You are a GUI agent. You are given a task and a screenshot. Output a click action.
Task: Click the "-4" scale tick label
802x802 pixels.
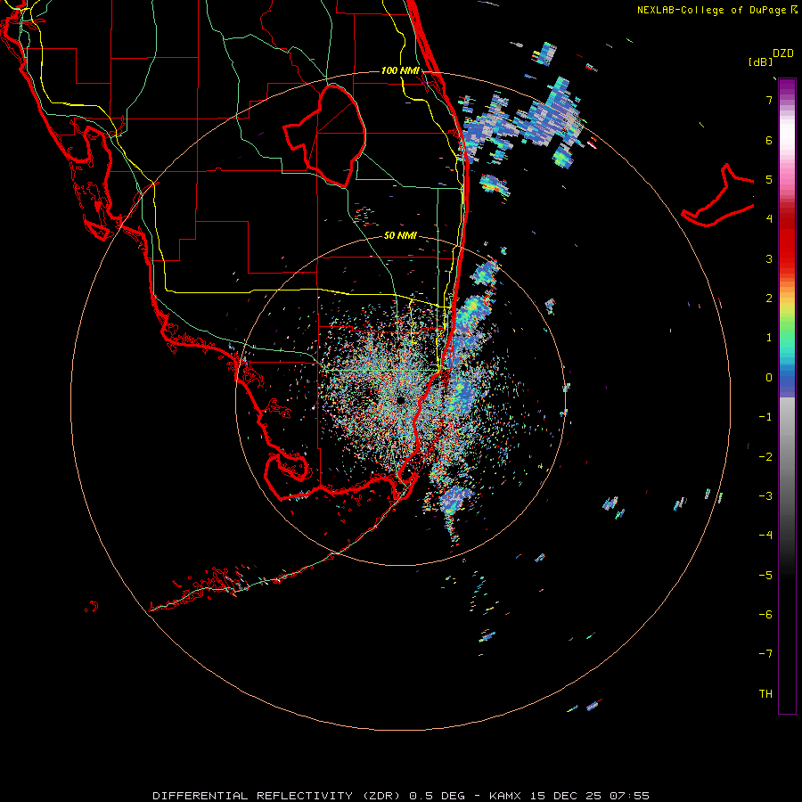pos(765,536)
